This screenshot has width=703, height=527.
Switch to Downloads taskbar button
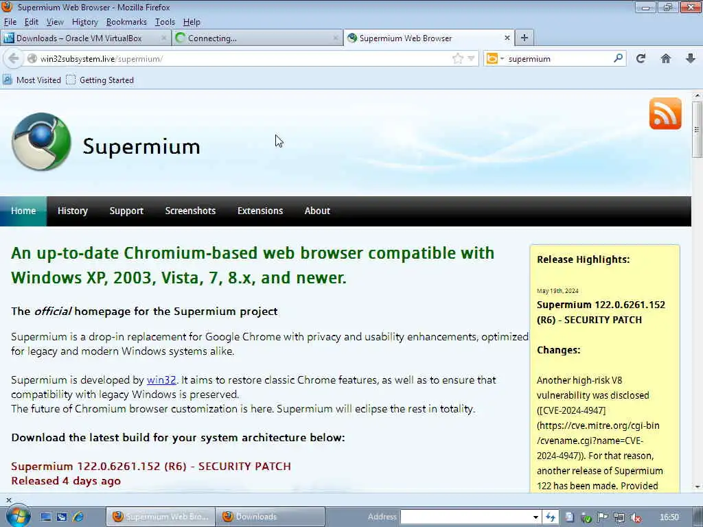point(270,517)
